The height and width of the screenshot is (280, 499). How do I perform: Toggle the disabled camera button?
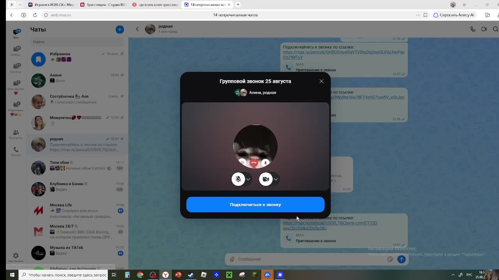[265, 179]
